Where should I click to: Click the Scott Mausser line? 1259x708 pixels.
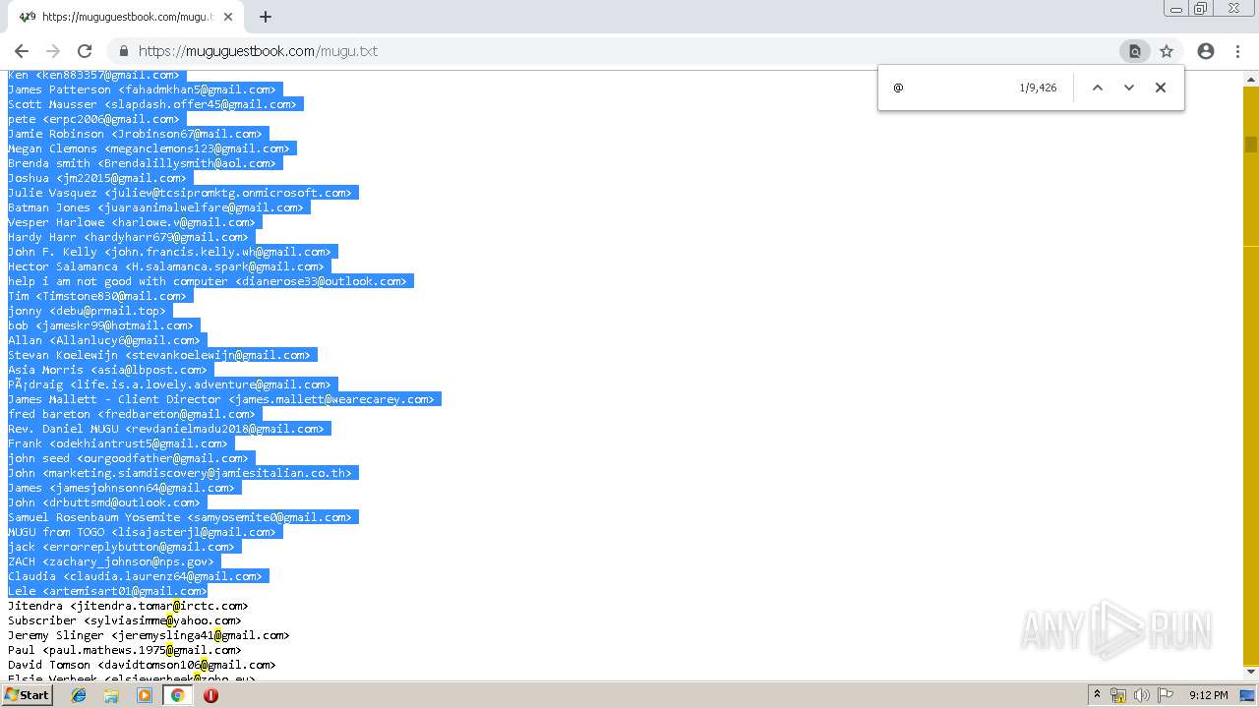152,104
